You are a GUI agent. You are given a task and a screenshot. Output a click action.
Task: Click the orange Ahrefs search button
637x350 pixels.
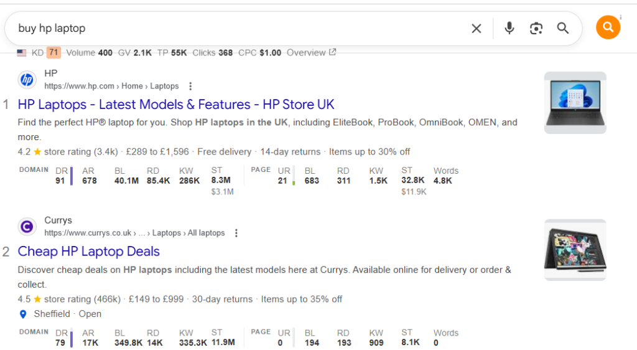click(608, 27)
